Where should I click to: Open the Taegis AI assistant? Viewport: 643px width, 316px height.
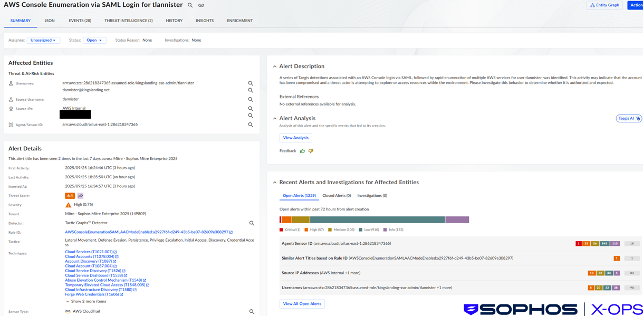(628, 118)
